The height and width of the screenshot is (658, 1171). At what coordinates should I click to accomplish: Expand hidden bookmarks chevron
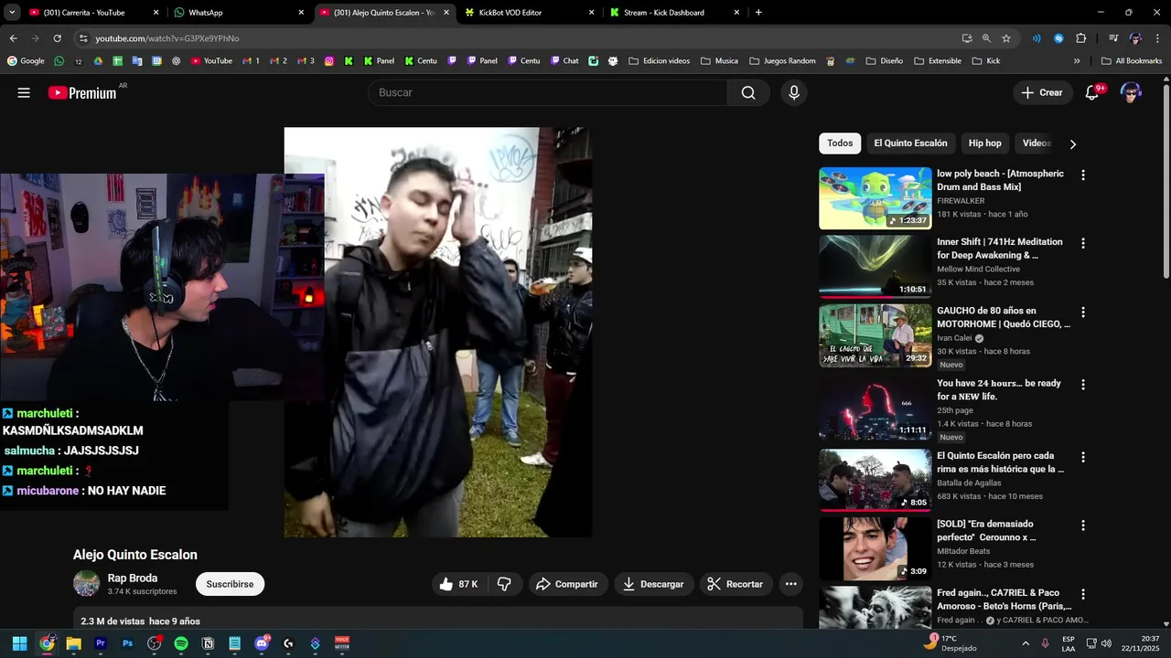(x=1077, y=61)
